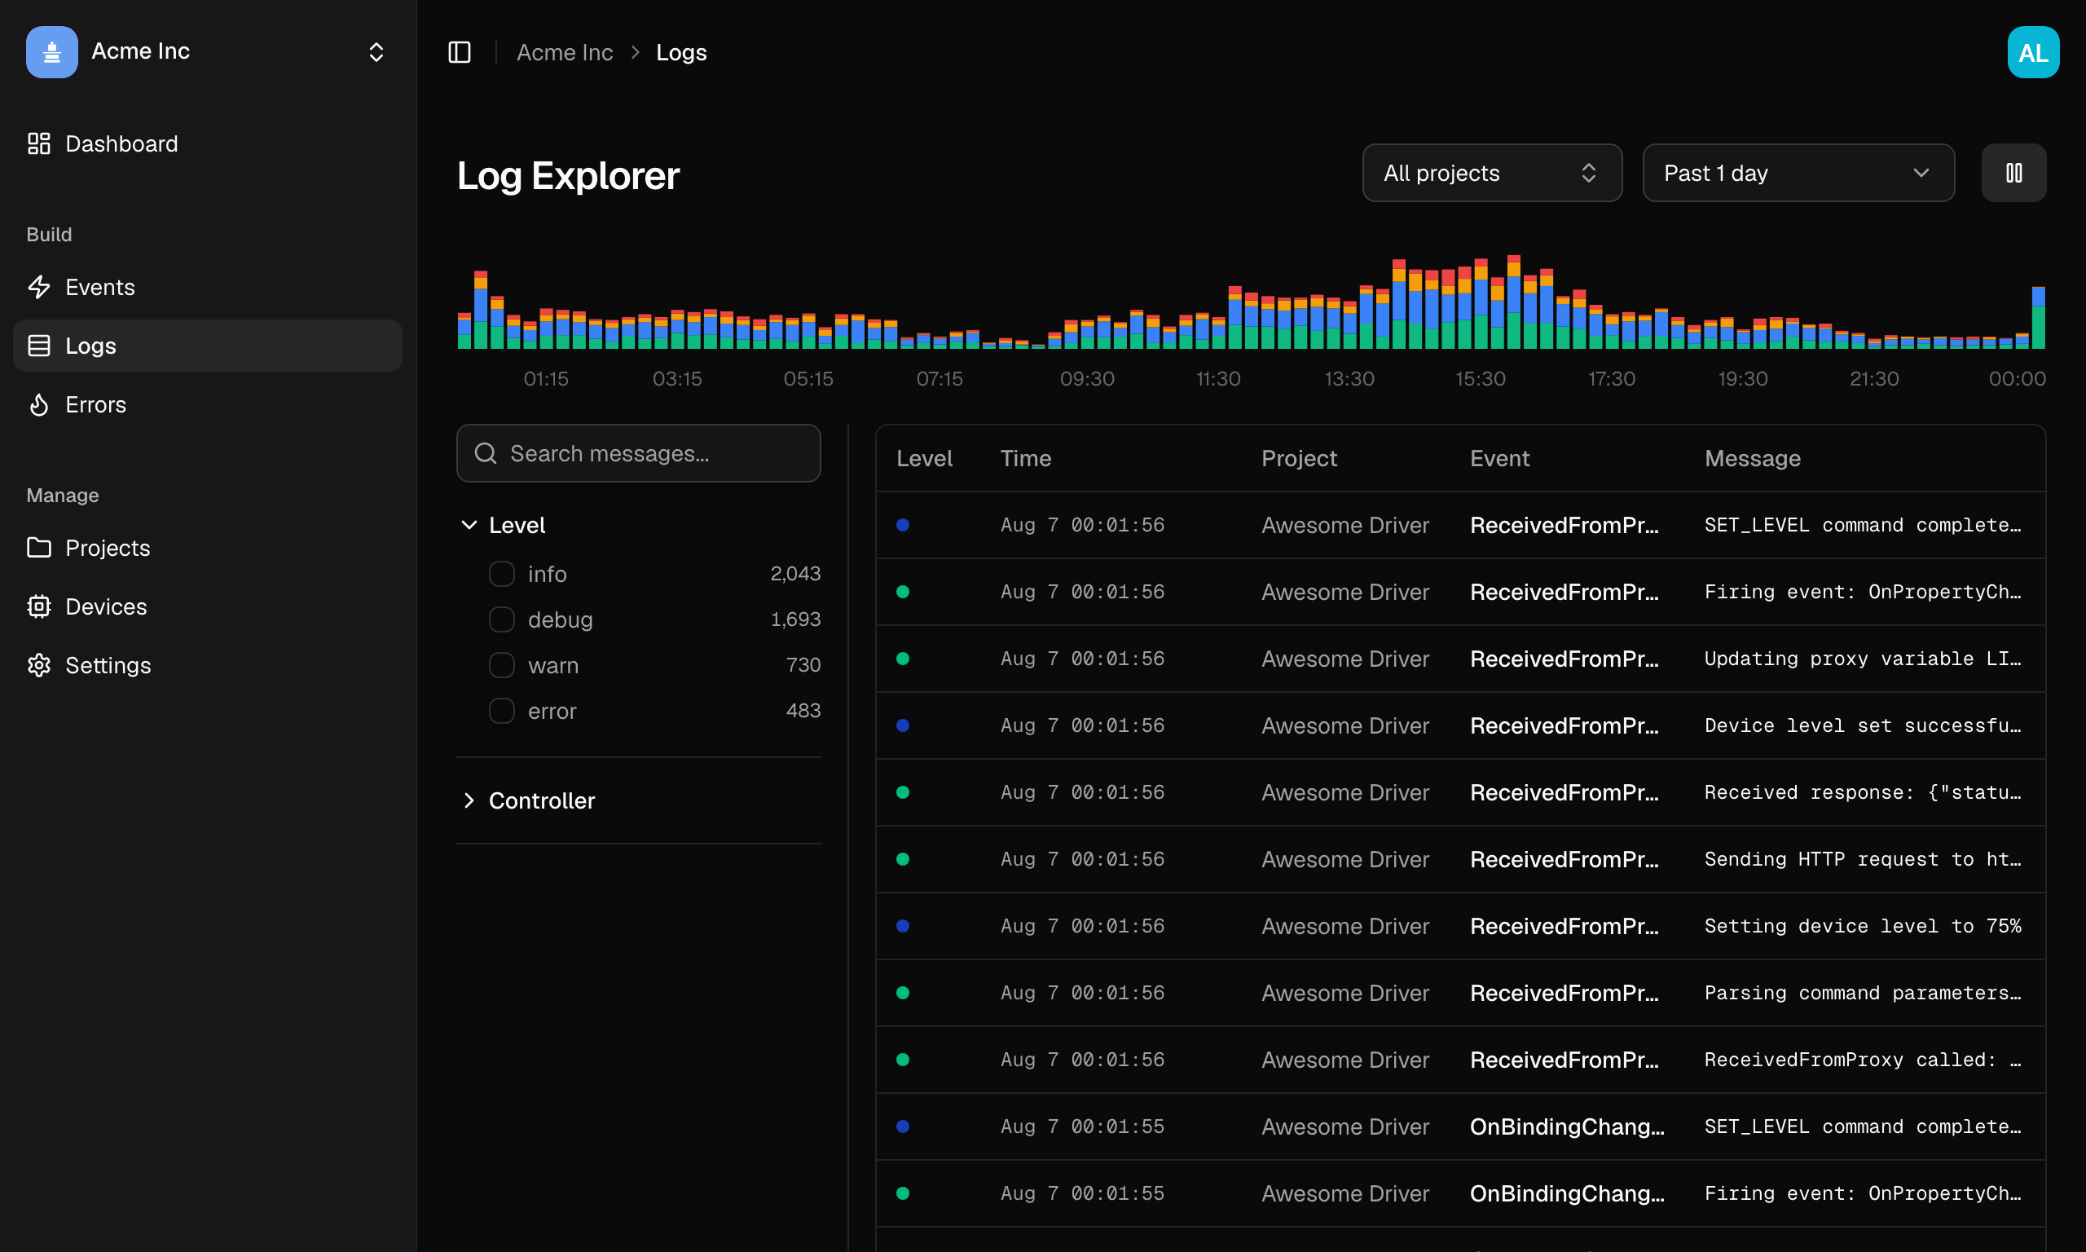Collapse the Level filter section
The image size is (2086, 1252).
(x=504, y=525)
